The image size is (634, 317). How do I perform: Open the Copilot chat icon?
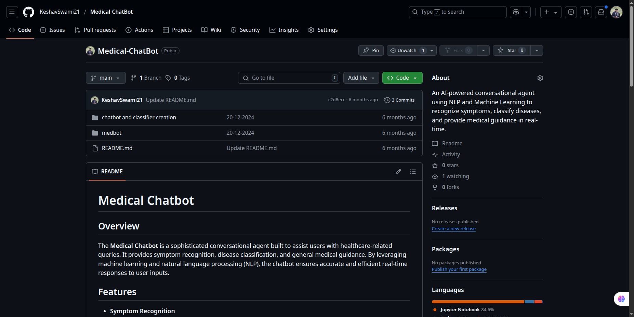[516, 12]
